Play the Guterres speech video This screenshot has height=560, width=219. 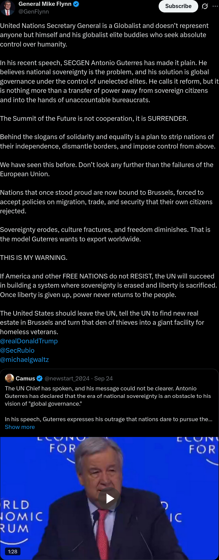pyautogui.click(x=110, y=498)
